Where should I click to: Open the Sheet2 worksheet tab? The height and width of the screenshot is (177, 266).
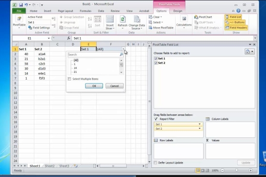49,166
